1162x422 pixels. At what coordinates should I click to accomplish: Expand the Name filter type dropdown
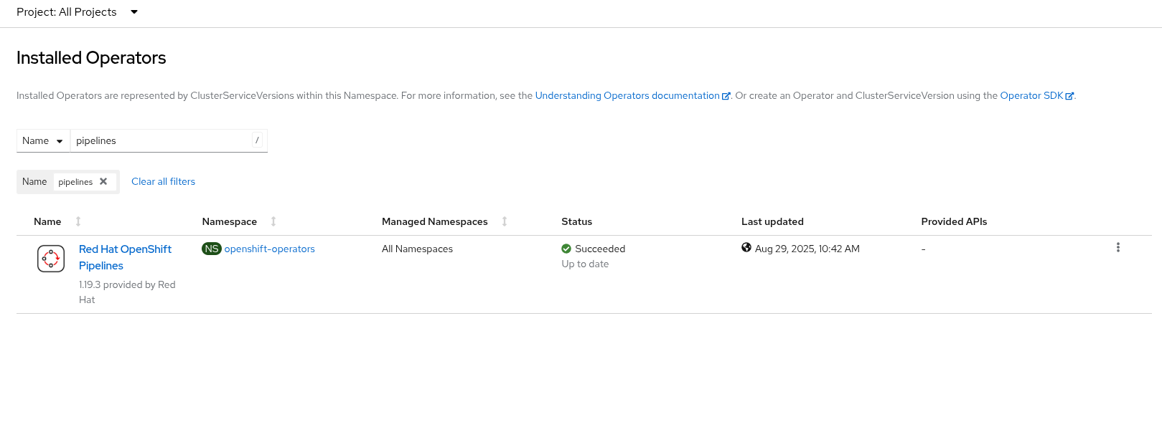(x=43, y=141)
